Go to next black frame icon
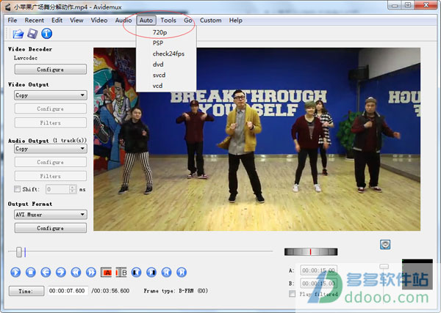 point(151,272)
